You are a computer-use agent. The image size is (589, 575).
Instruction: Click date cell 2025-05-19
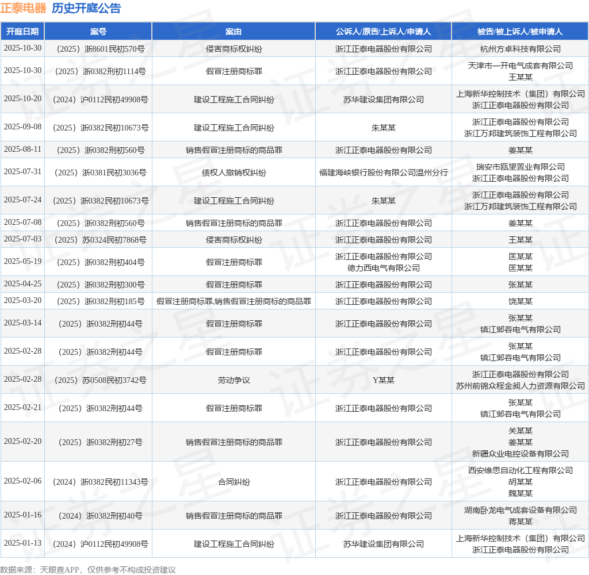(22, 262)
